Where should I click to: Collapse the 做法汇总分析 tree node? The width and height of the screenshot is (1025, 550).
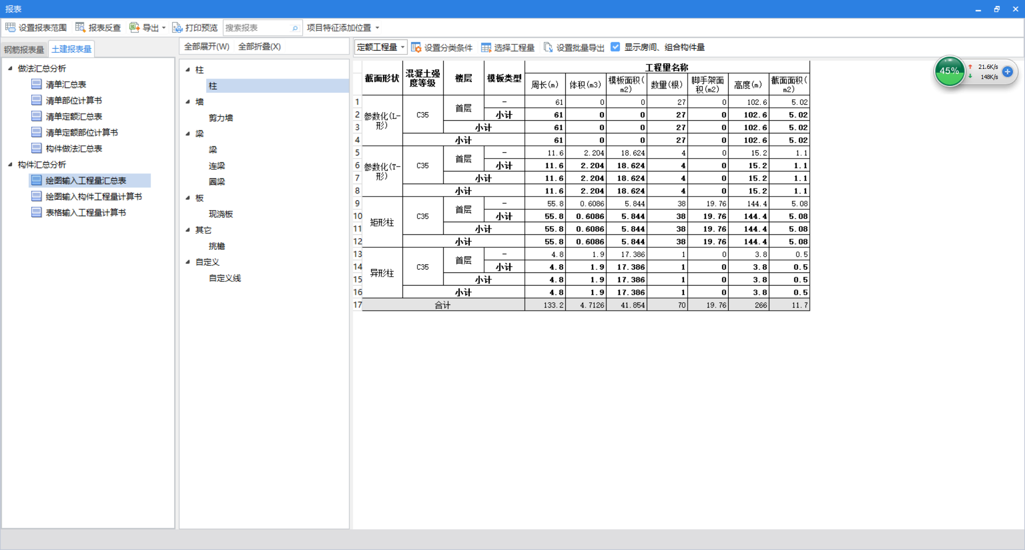(x=10, y=68)
